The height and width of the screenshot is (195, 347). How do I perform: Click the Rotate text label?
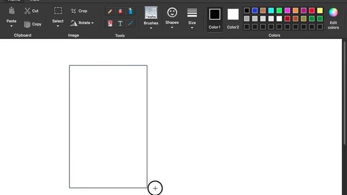point(85,23)
